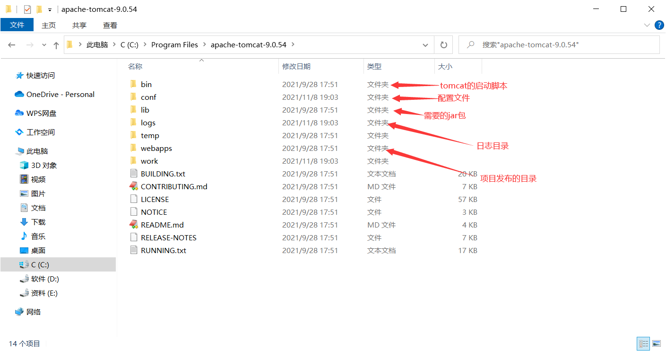
Task: Open 3D 对象 in navigation pane
Action: [44, 165]
